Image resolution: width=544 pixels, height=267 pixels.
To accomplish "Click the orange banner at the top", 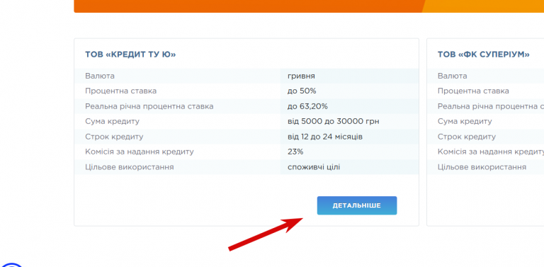I will coord(309,6).
